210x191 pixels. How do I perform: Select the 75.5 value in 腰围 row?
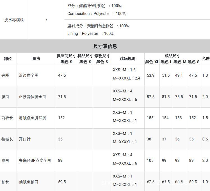179,97
